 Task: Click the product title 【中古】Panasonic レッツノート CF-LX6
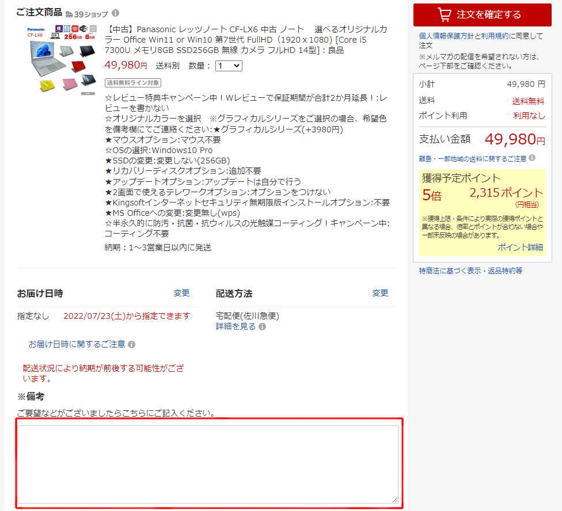tap(246, 40)
